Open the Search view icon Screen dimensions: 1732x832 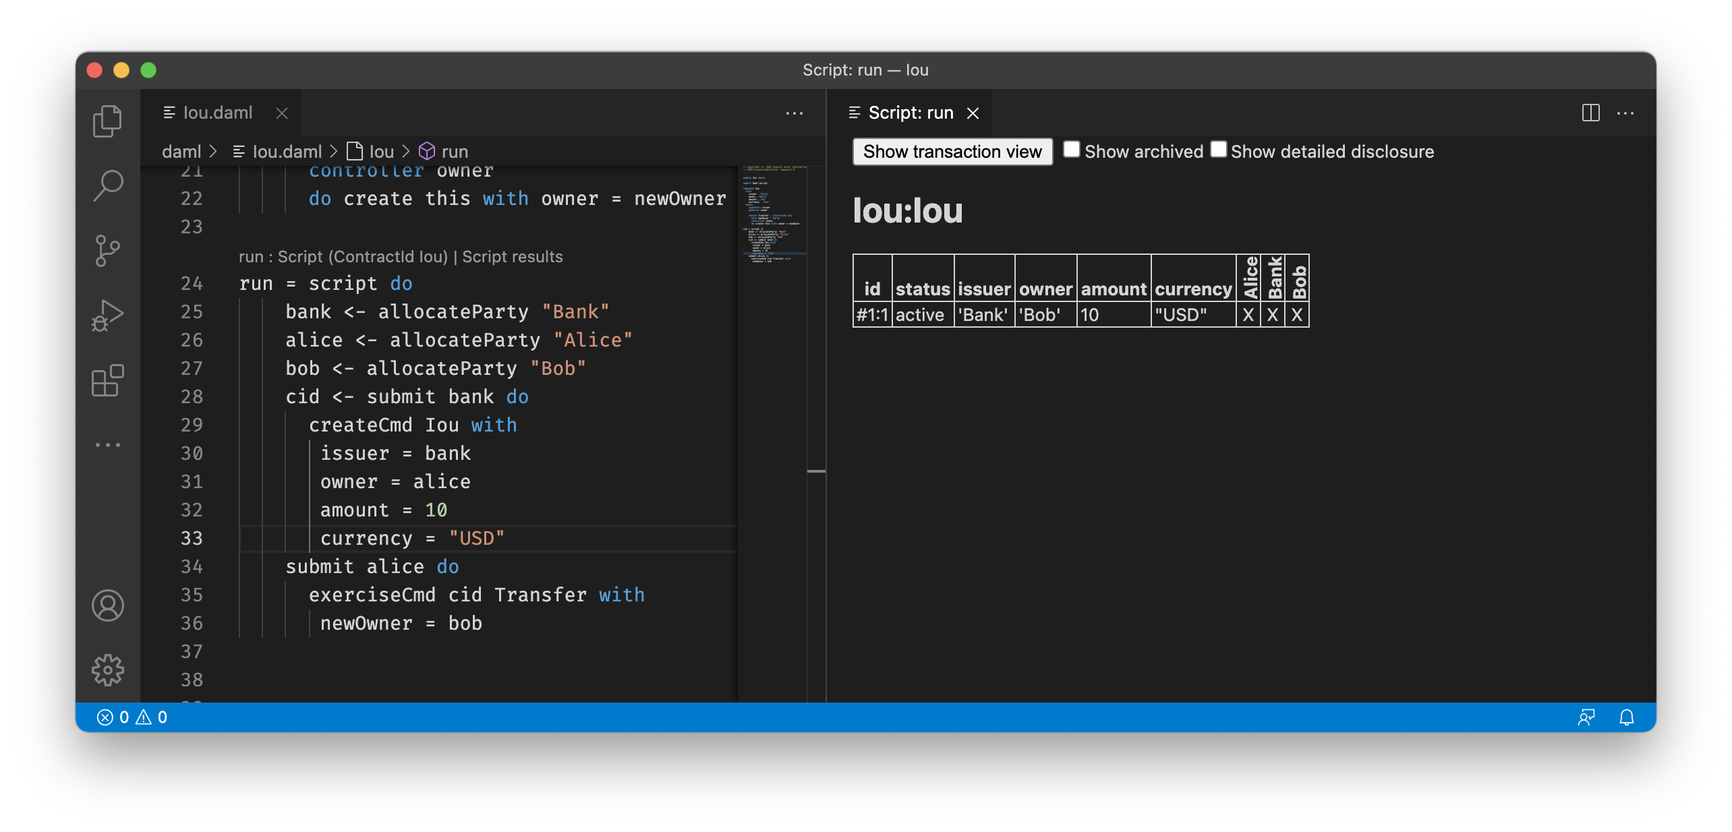tap(107, 185)
